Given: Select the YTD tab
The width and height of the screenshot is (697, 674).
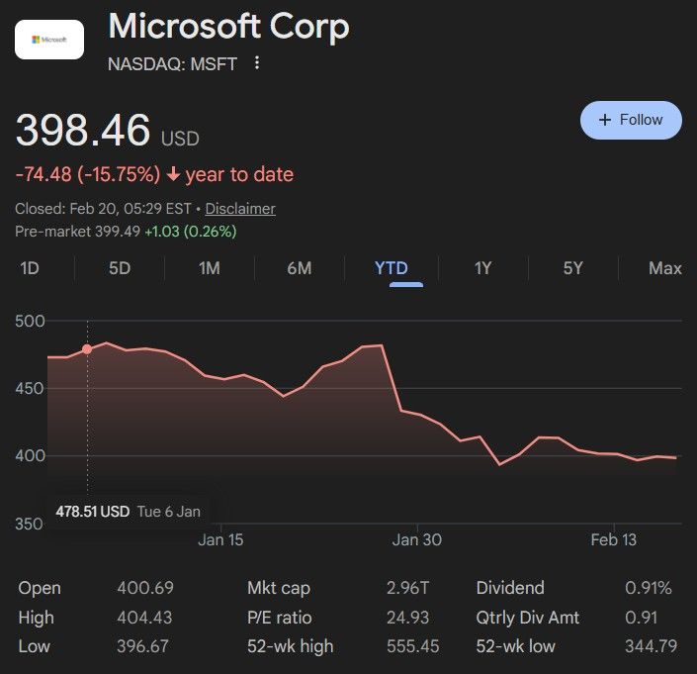Looking at the screenshot, I should (x=392, y=268).
